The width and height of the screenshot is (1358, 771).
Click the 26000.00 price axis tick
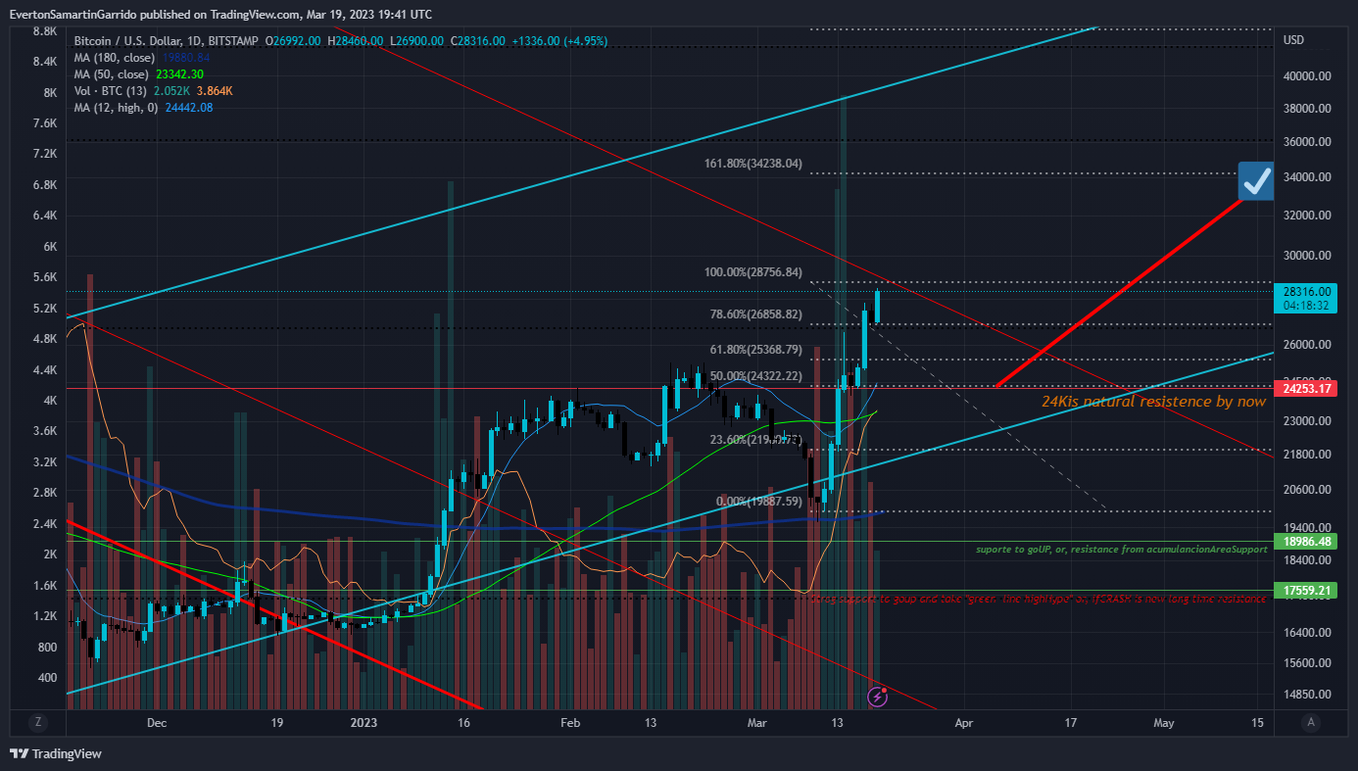1305,345
